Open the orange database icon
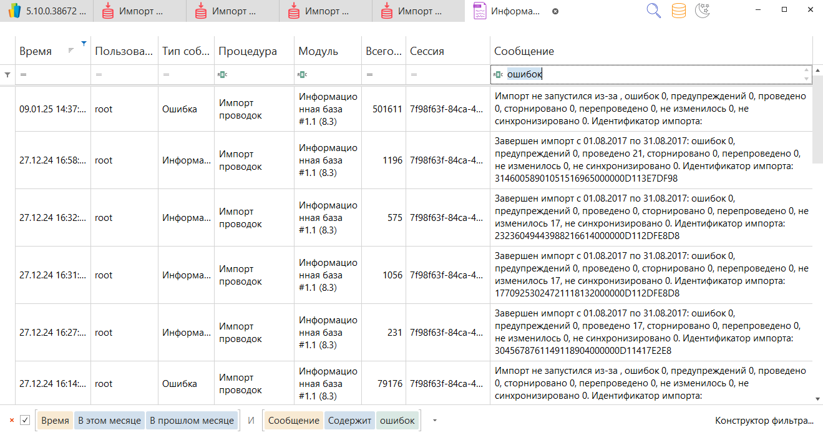Screen dimensions: 823x435 pyautogui.click(x=678, y=11)
